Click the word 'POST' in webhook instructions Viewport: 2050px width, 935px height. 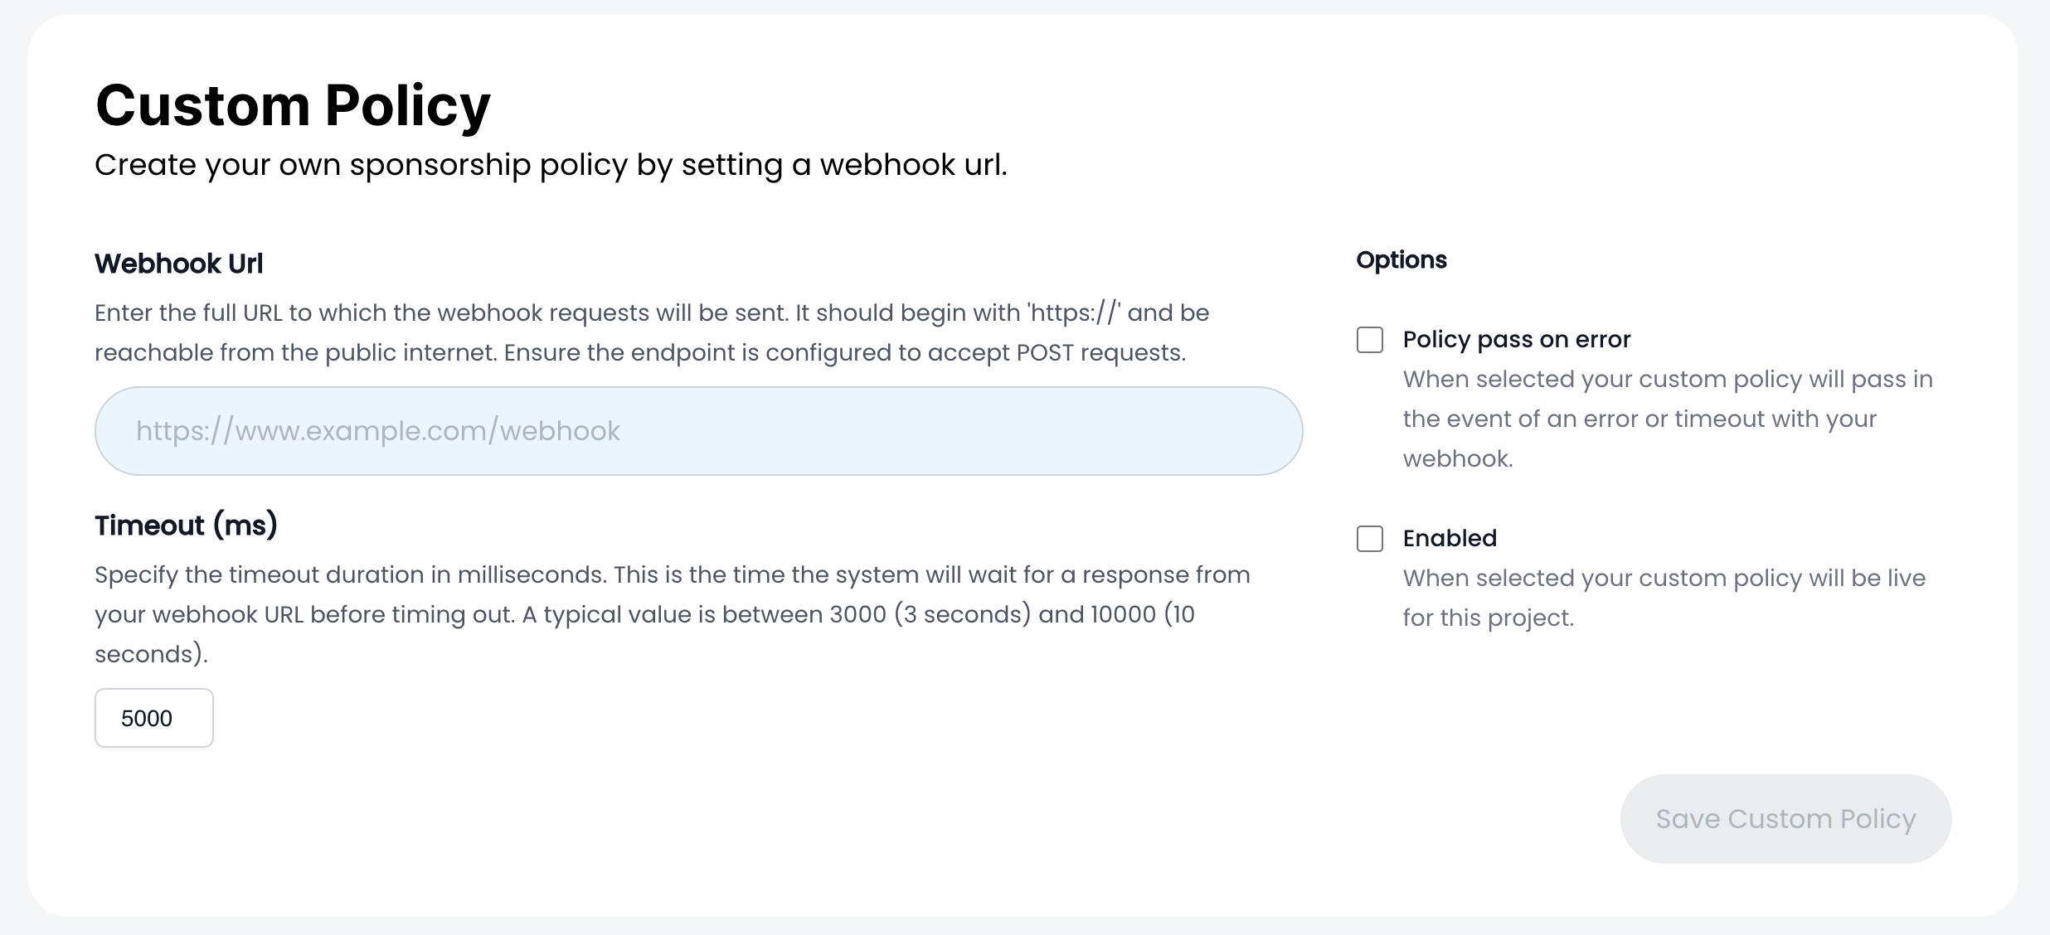(1045, 353)
